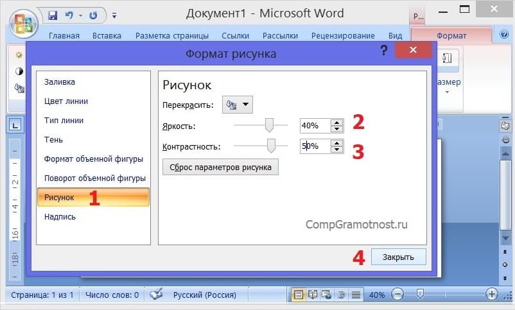Viewport: 515px width, 310px height.
Task: Click the Office button logo
Action: pos(24,24)
